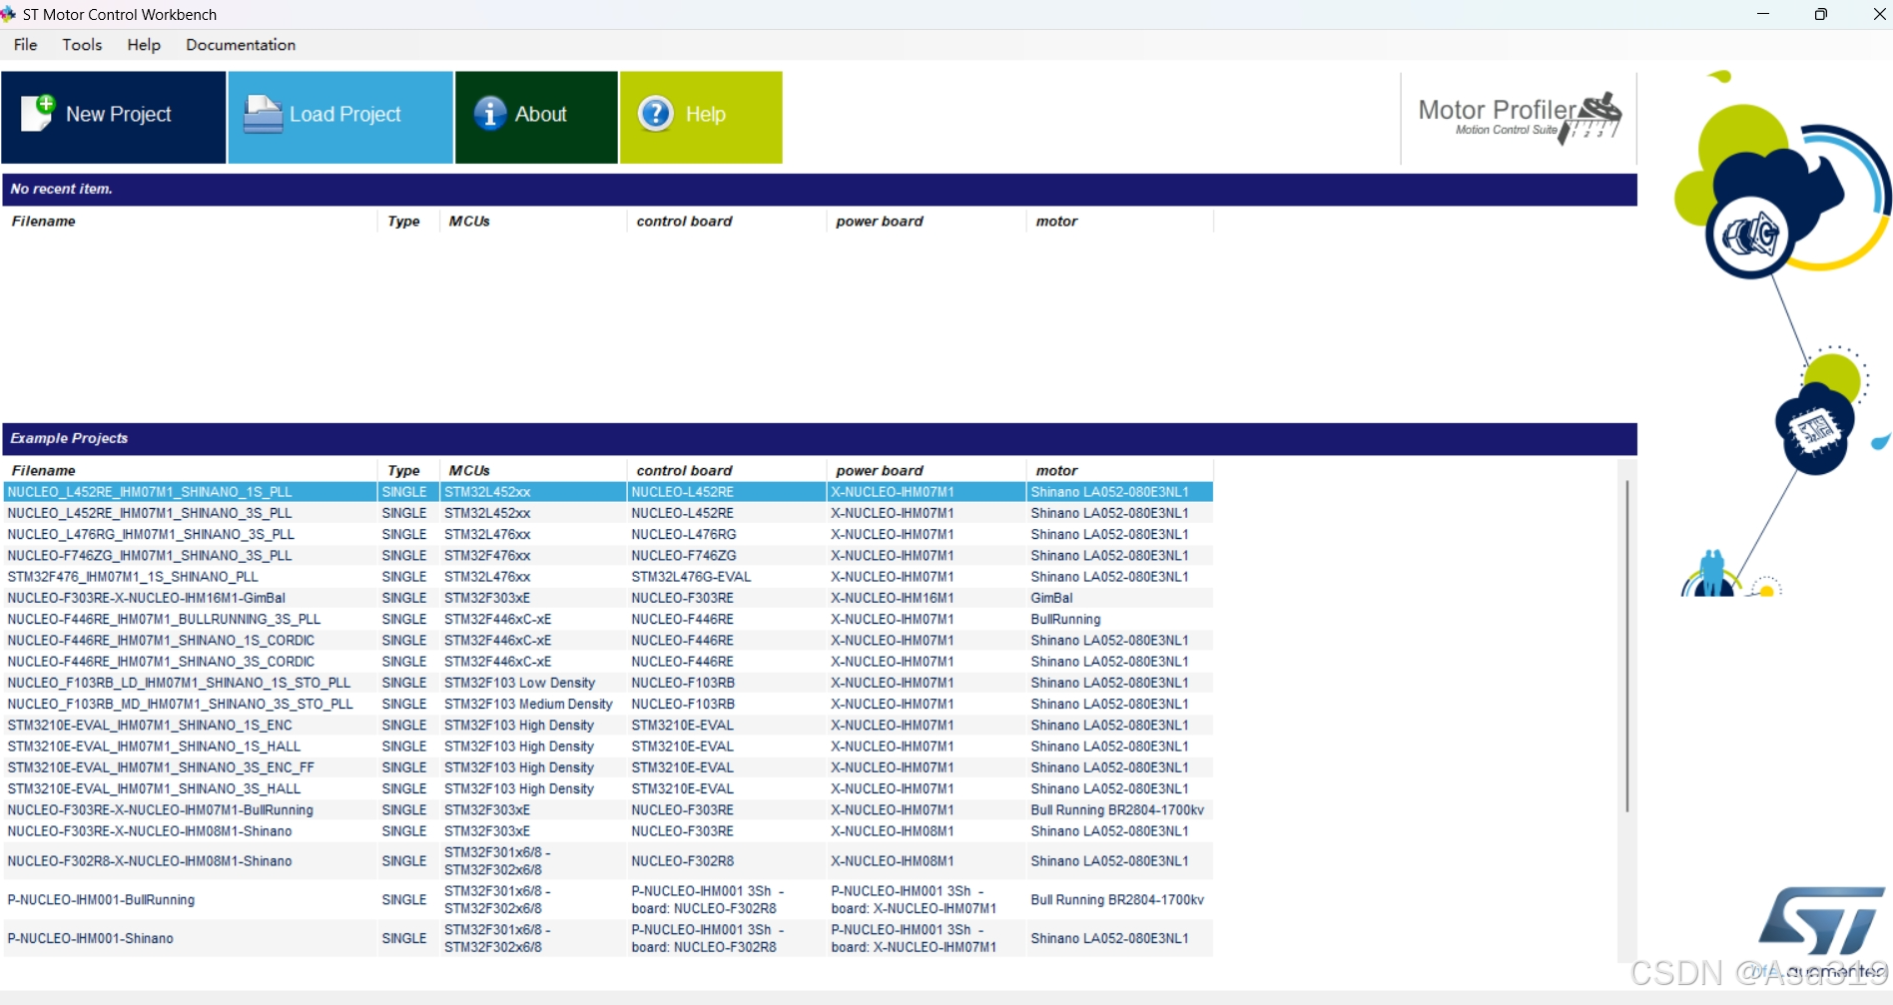
Task: Open the Tools menu
Action: 82,45
